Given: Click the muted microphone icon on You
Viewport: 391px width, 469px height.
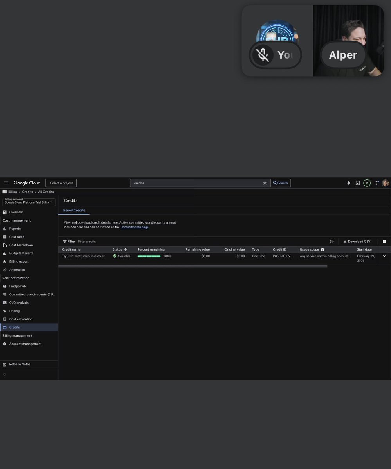Looking at the screenshot, I should click(263, 55).
